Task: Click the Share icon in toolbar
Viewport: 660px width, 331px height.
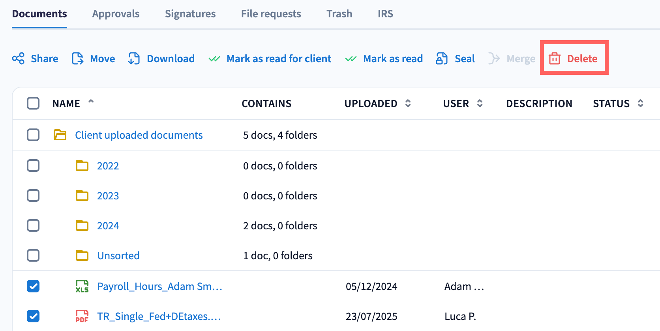Action: (18, 59)
